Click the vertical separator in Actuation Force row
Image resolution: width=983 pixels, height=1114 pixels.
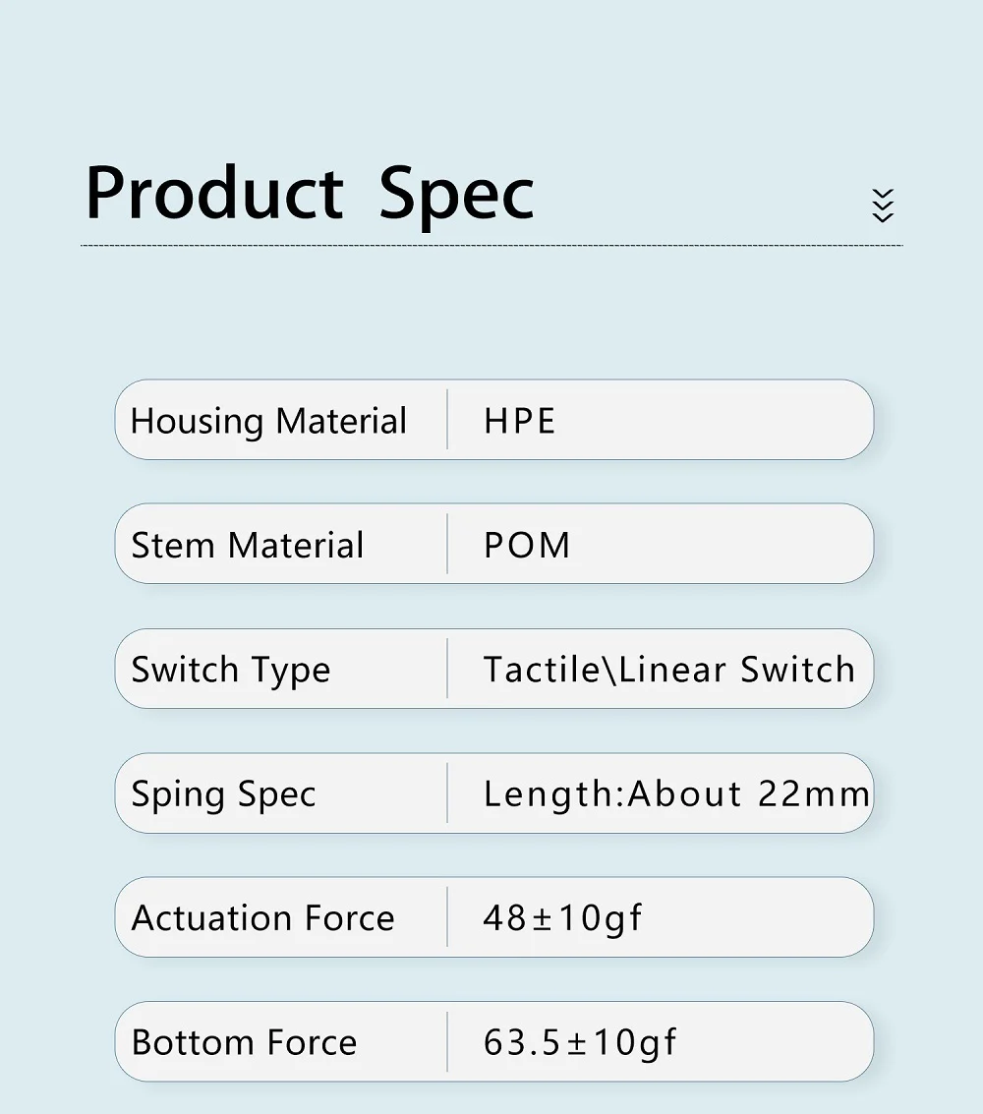pyautogui.click(x=447, y=917)
